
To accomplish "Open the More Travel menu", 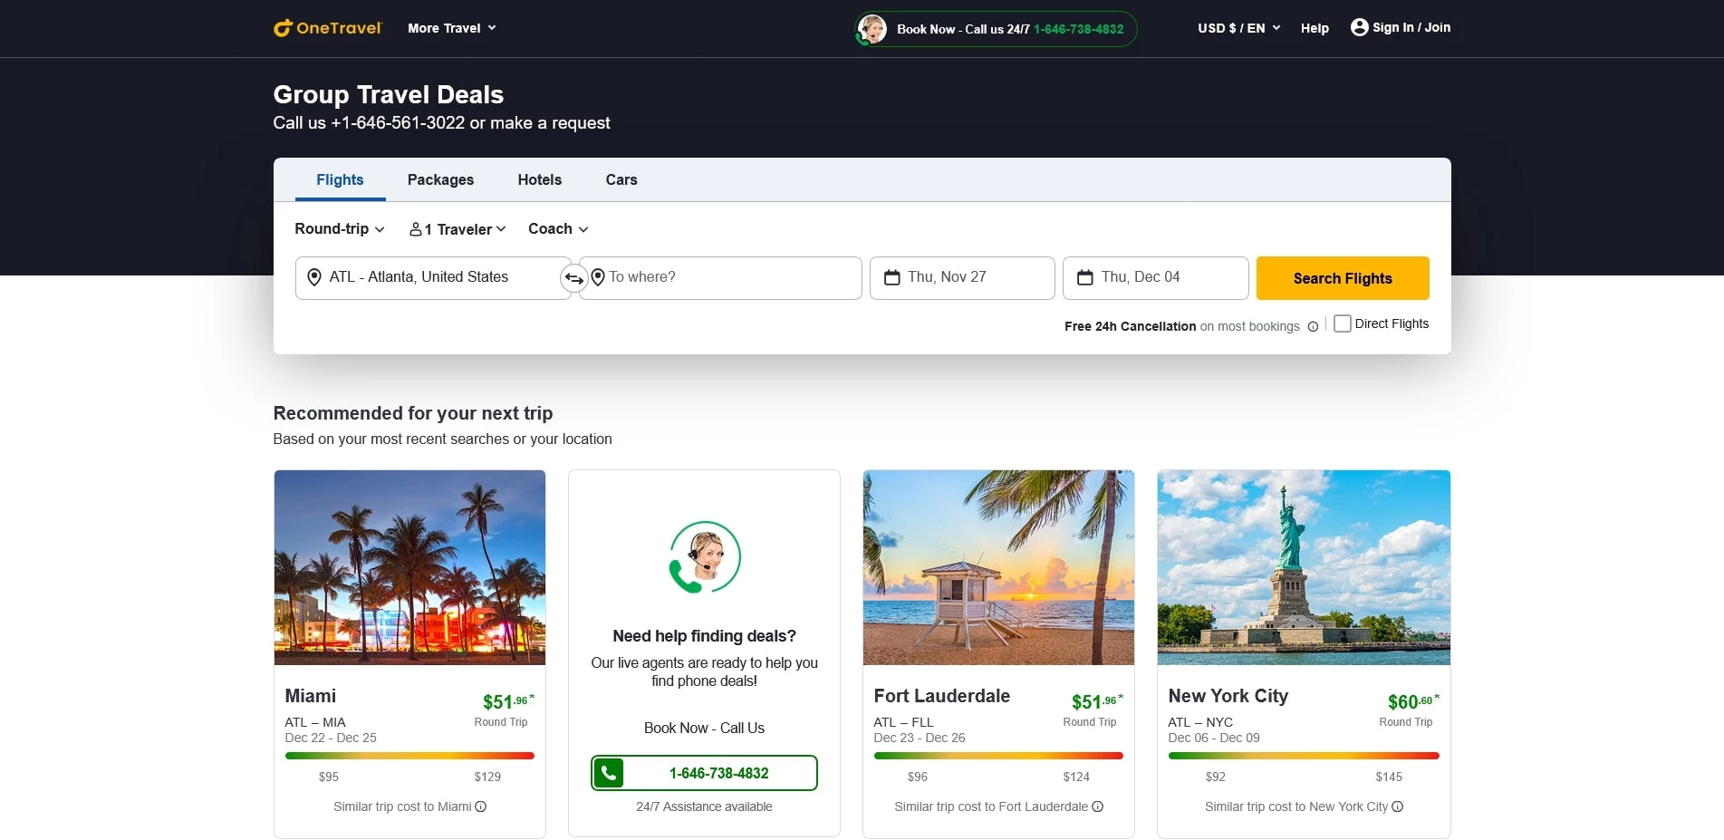I will (450, 28).
